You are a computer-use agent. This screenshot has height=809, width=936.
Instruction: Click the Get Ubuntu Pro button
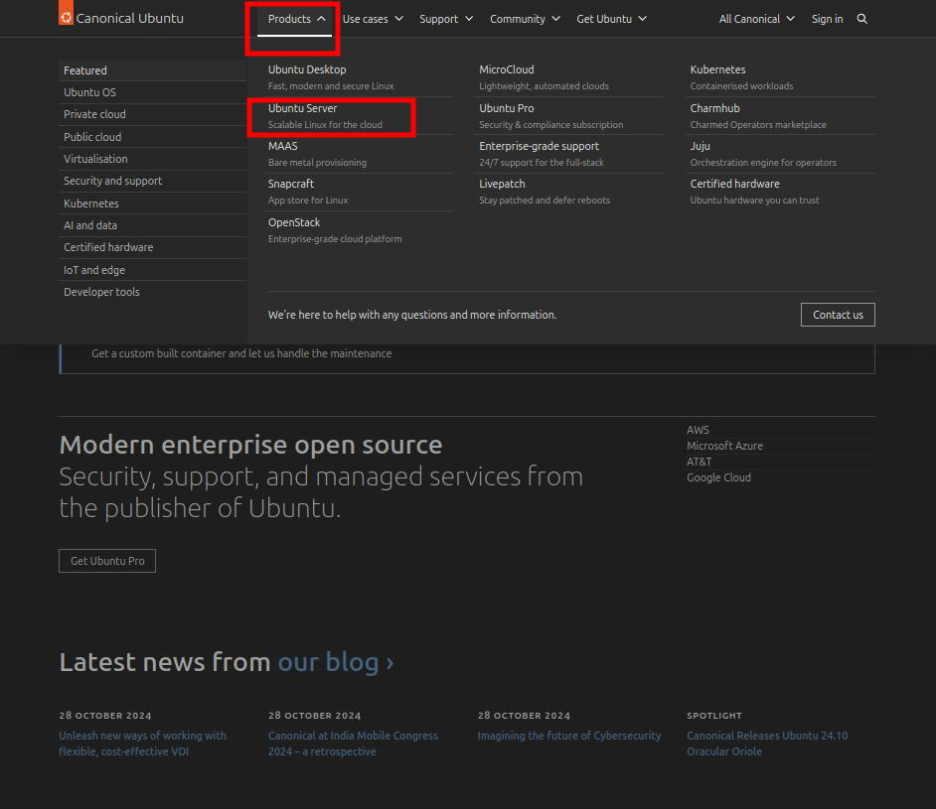[107, 561]
